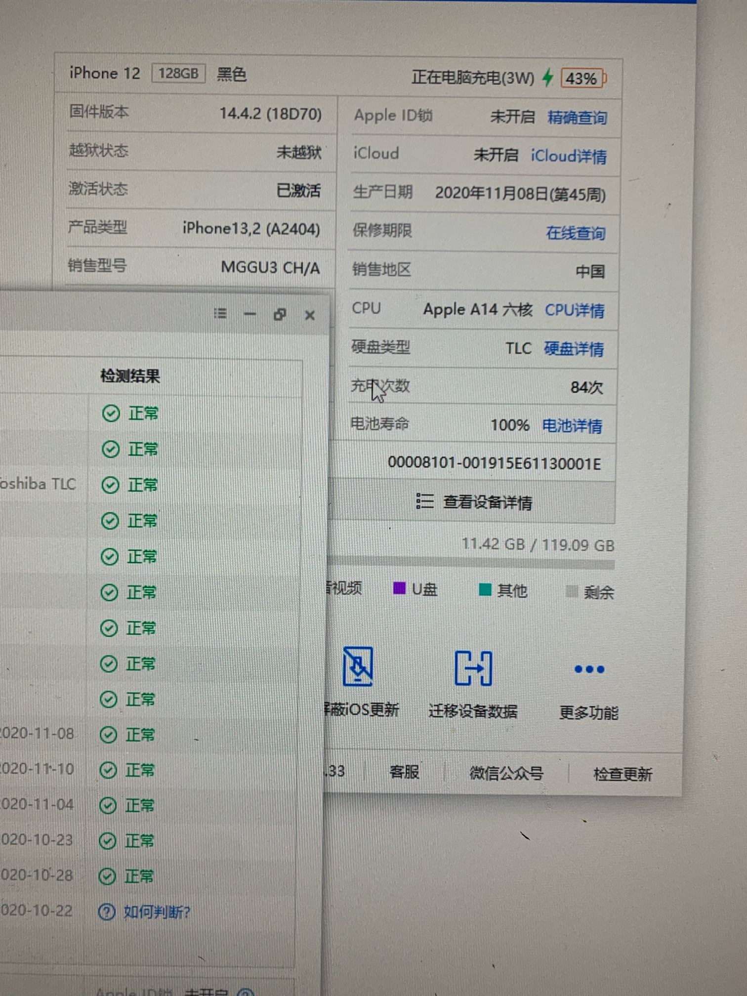747x996 pixels.
Task: Click 正常 check icon in 2020-11-04 row
Action: click(x=107, y=805)
